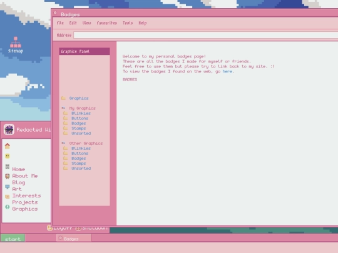
Task: Click the yellow smiley face icon
Action: coord(8,156)
